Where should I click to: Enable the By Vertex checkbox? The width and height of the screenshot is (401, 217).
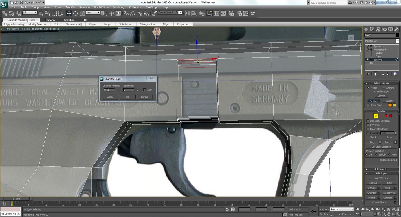tap(368, 125)
